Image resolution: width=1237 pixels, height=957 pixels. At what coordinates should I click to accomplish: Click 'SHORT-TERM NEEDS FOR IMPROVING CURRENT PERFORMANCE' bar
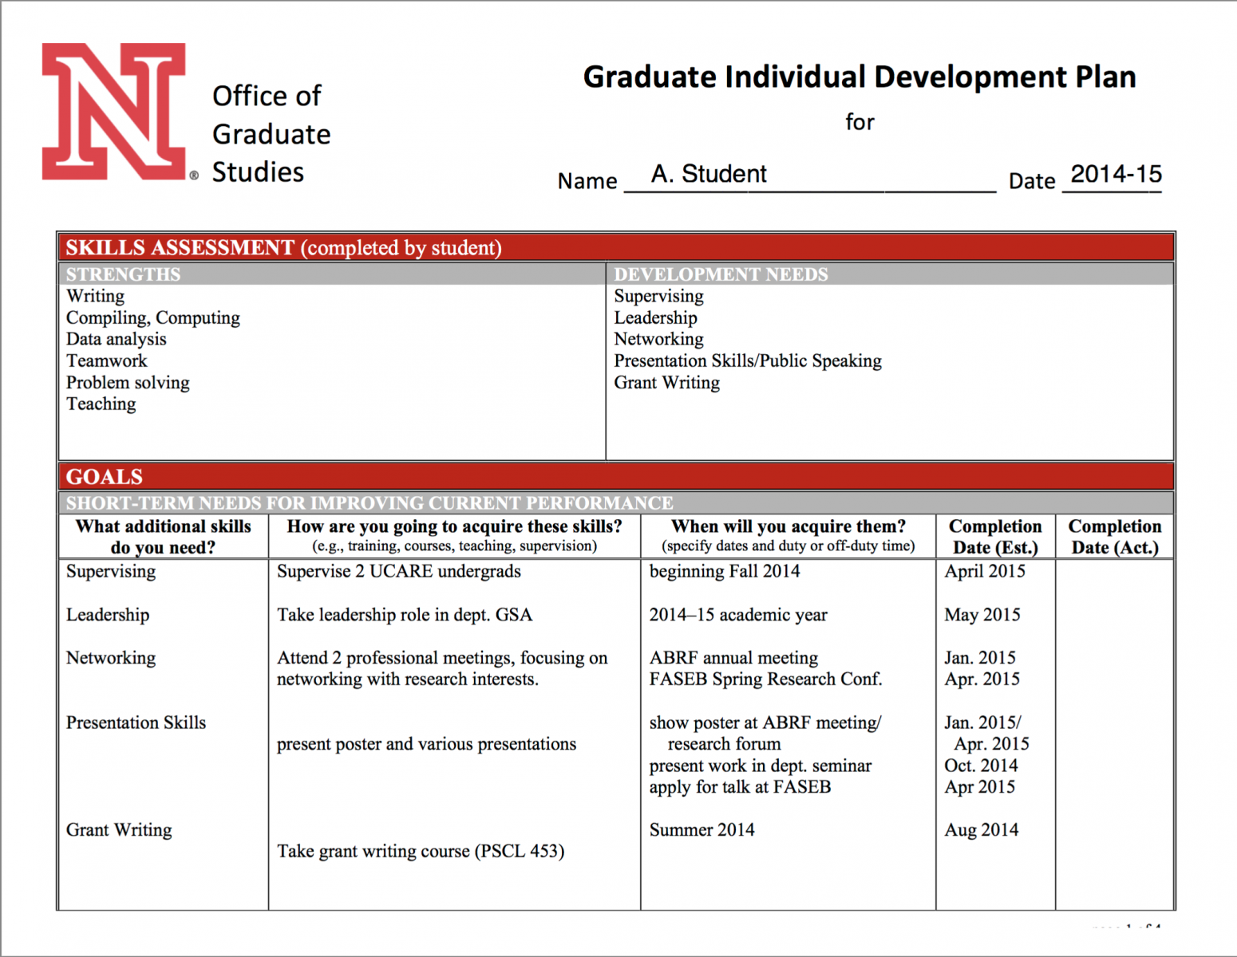(616, 503)
